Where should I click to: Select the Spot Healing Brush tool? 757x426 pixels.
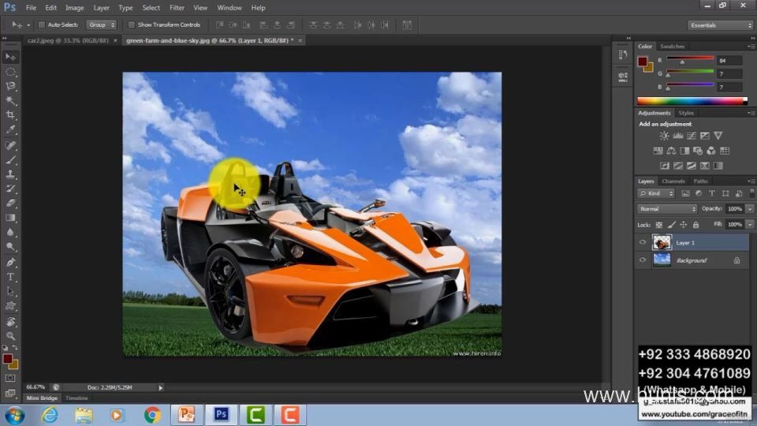click(10, 145)
